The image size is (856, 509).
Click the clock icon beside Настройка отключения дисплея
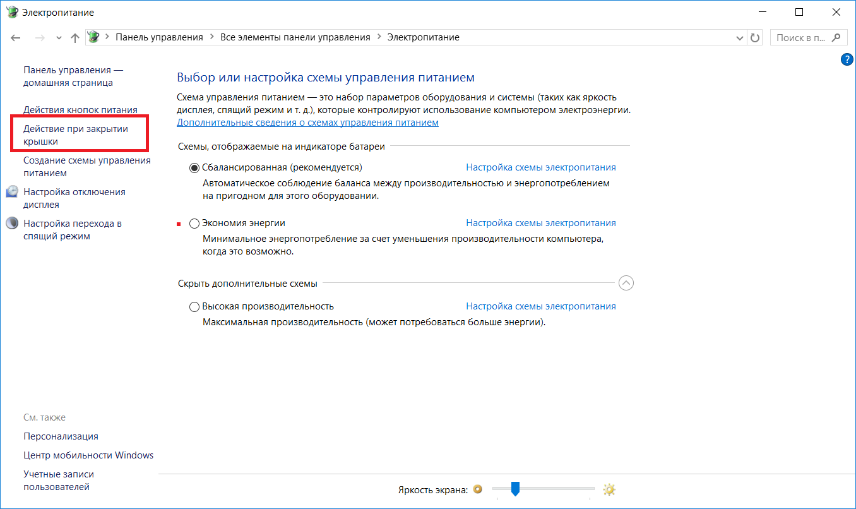tap(12, 191)
